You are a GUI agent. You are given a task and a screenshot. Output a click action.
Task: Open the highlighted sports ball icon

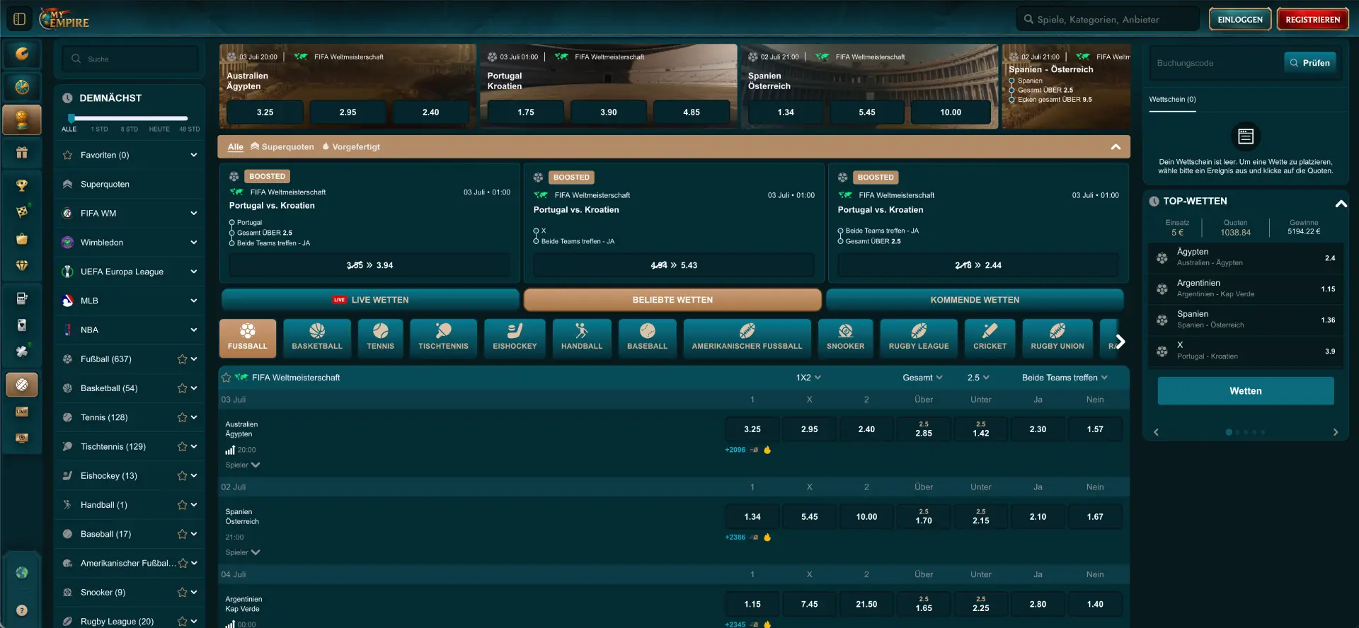(x=22, y=385)
